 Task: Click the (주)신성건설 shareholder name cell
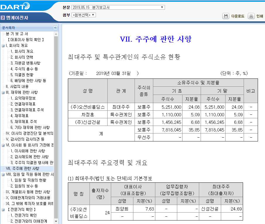(x=88, y=122)
